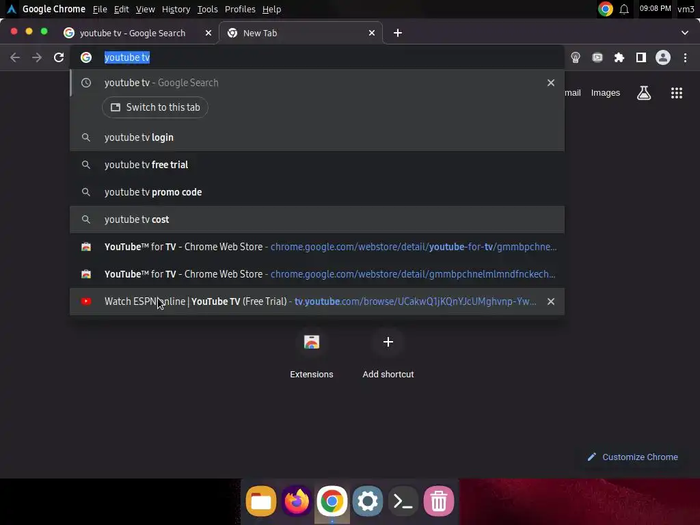Open the Help menu
This screenshot has height=525, width=700.
pyautogui.click(x=271, y=10)
